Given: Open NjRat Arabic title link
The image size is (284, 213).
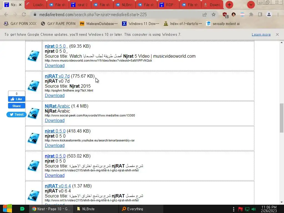Looking at the screenshot, I should coord(57,106).
